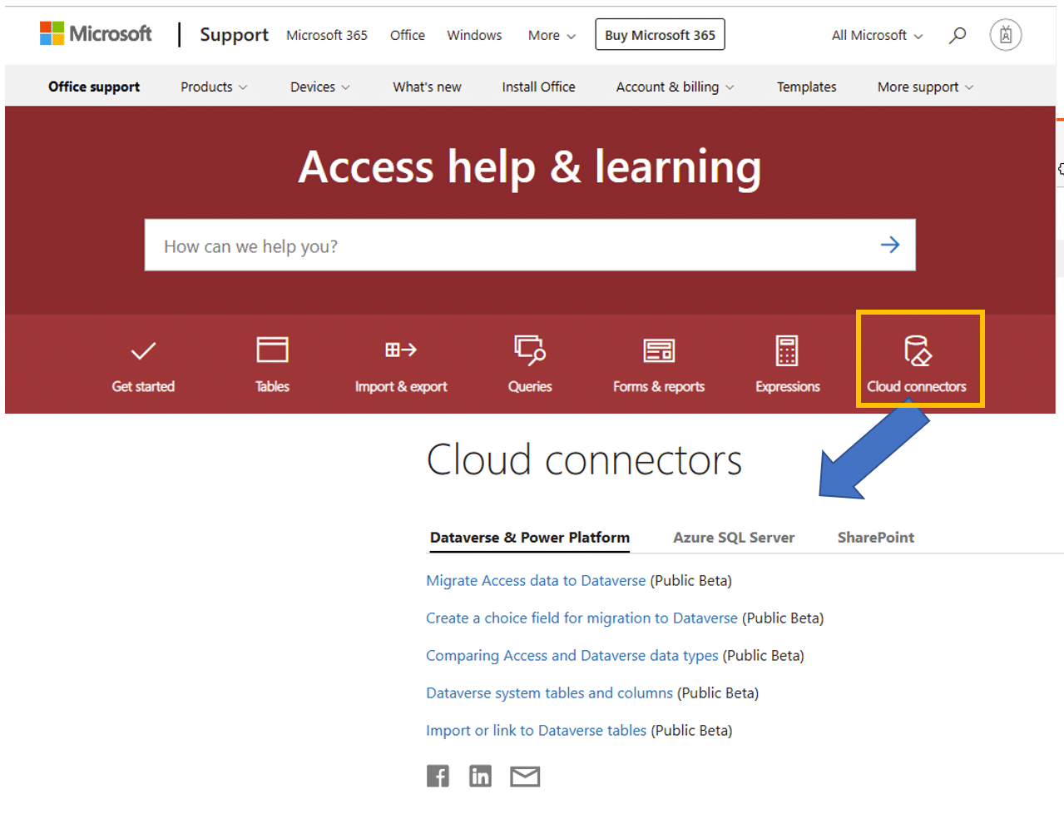Click the Microsoft logo

point(97,34)
